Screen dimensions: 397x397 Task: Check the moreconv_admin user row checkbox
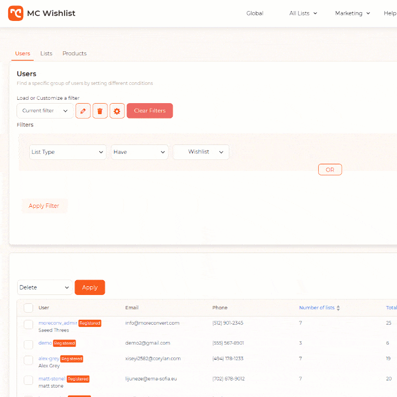point(28,324)
